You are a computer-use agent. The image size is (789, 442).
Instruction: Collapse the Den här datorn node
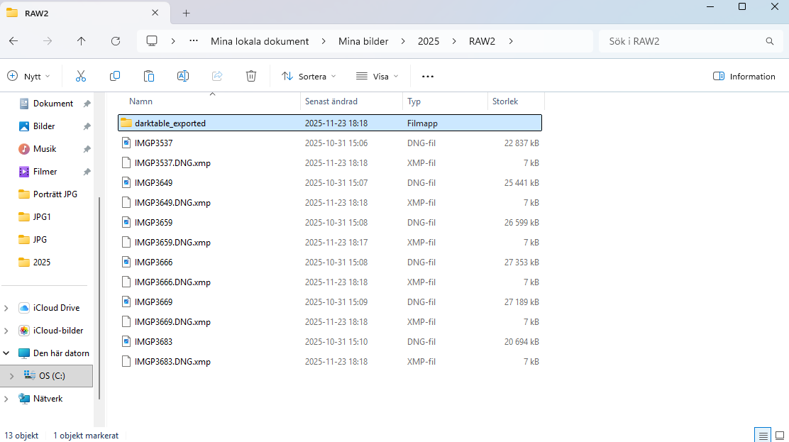(x=6, y=353)
